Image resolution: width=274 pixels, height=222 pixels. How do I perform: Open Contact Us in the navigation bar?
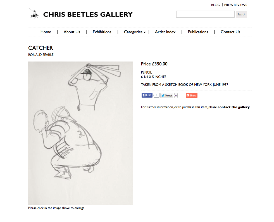230,32
